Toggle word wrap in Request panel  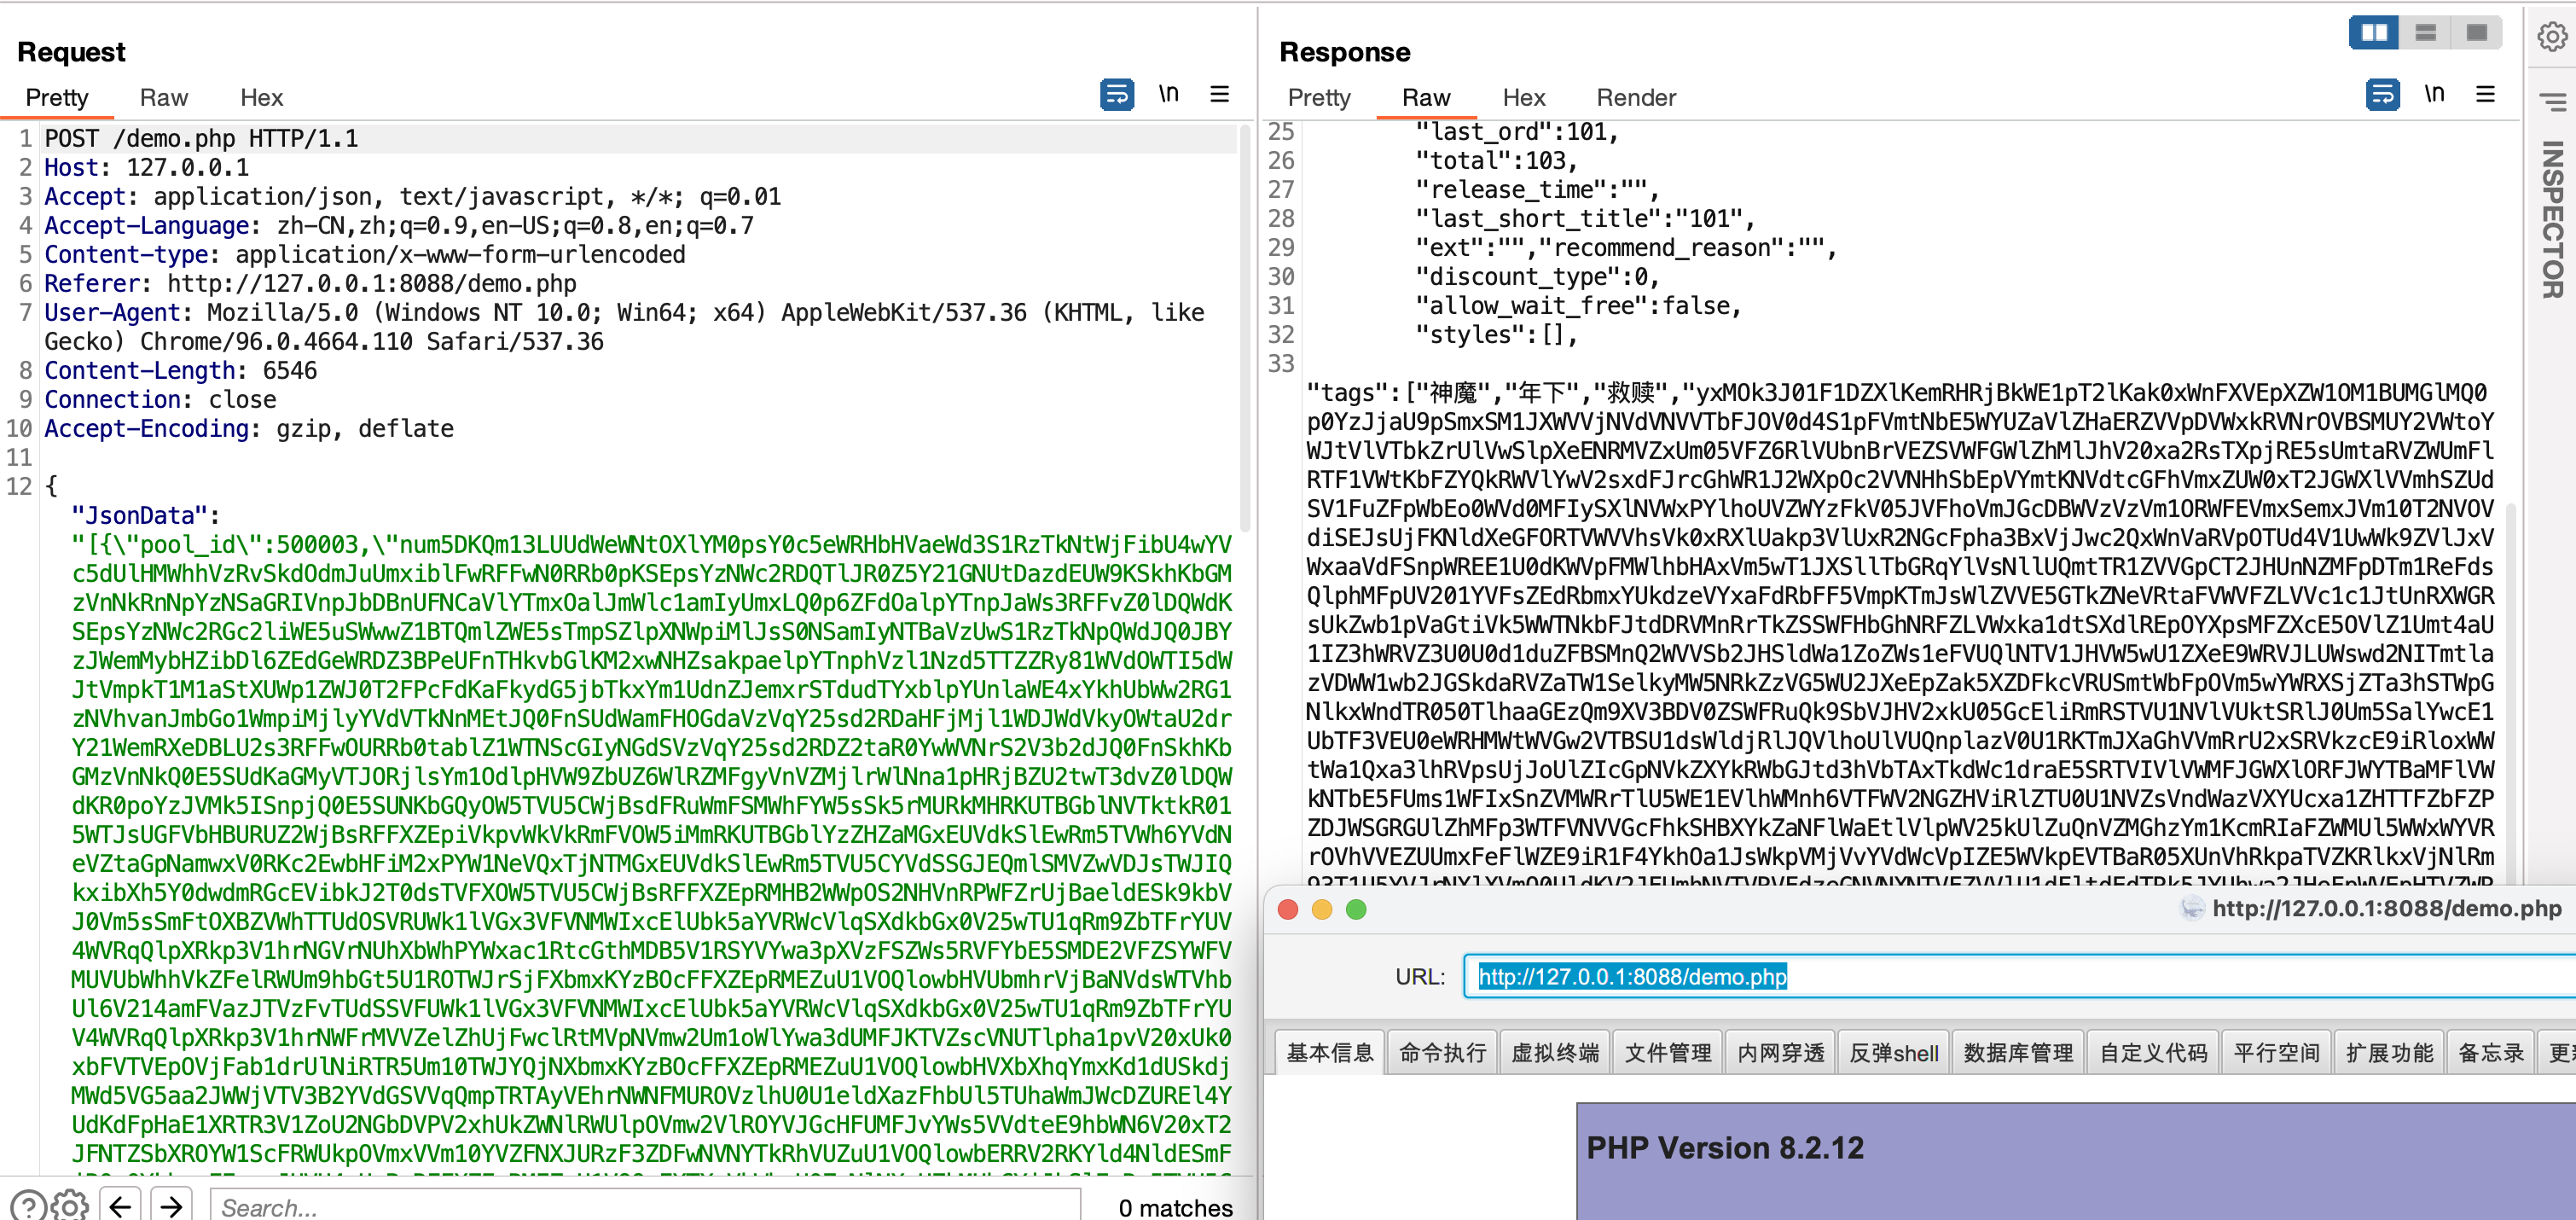(1116, 95)
